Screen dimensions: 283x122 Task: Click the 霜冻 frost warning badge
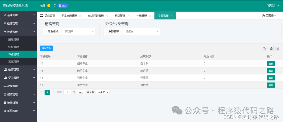click(x=63, y=5)
